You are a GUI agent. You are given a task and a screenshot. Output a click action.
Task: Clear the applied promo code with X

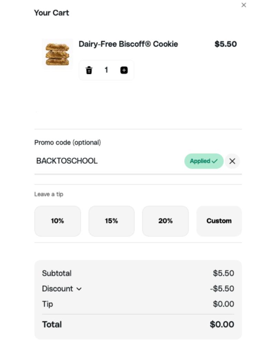[232, 161]
